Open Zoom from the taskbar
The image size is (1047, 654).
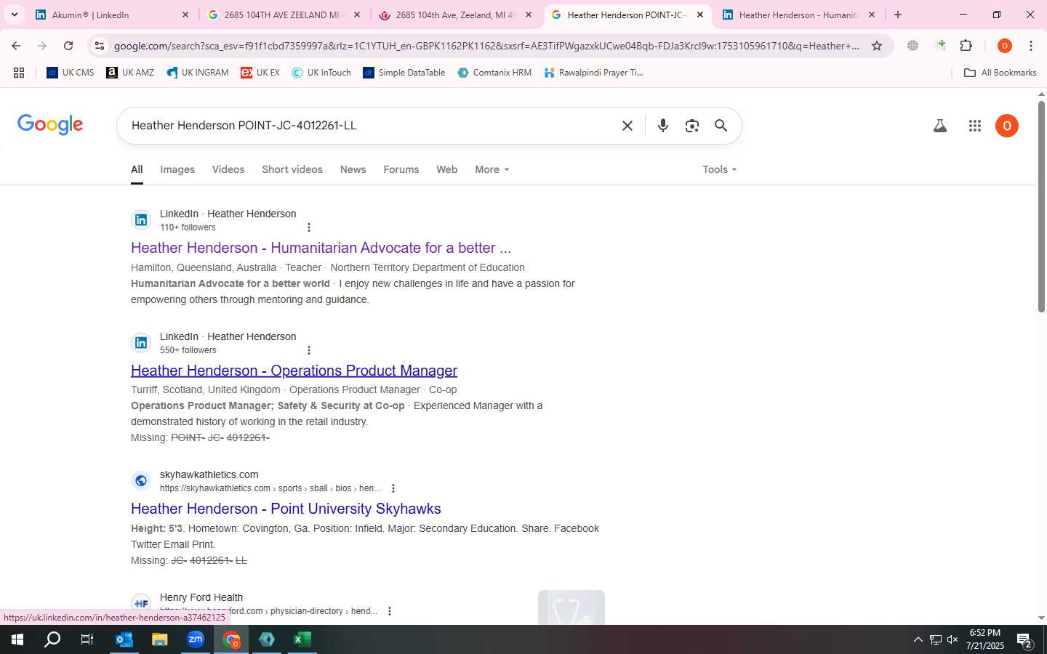[196, 639]
